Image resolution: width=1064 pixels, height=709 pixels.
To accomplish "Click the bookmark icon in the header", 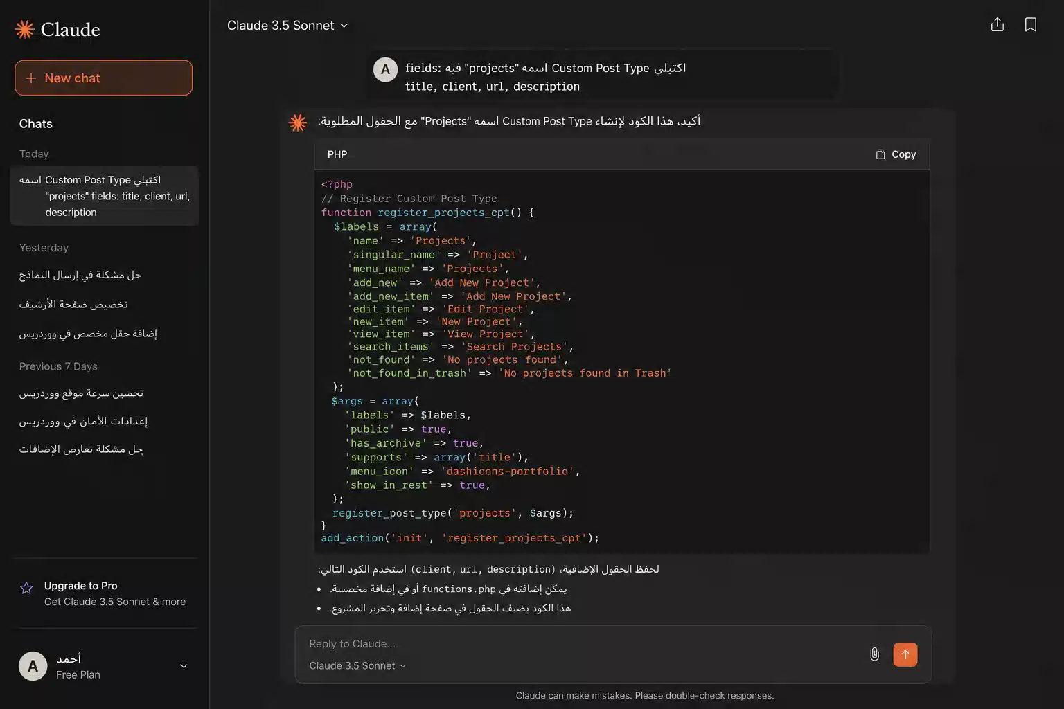I will pos(1031,25).
